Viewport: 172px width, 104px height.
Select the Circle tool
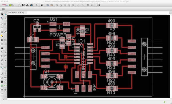pos(2,78)
